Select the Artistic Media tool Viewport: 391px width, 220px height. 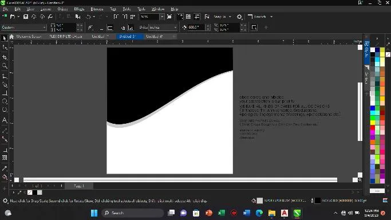(4, 85)
